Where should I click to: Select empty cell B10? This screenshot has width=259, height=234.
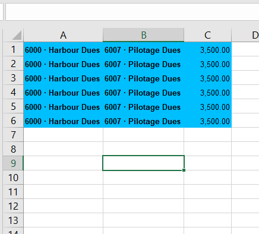[143, 178]
